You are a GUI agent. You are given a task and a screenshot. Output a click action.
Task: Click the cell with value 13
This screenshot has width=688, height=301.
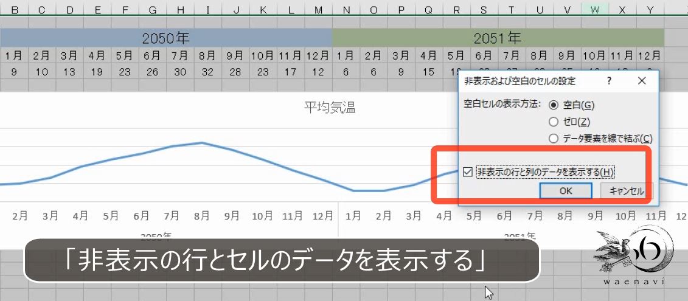point(69,72)
